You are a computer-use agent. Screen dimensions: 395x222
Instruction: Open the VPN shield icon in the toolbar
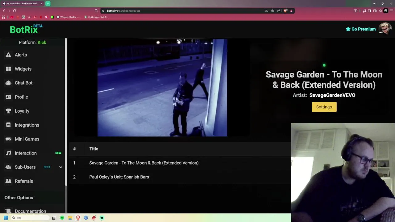tap(386, 11)
